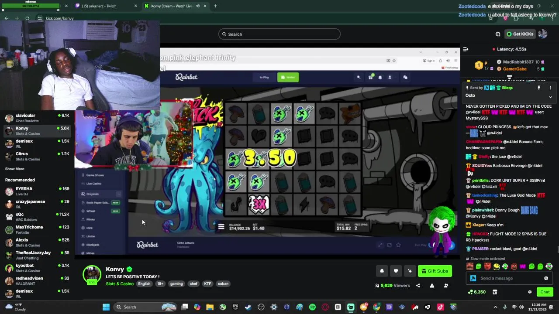This screenshot has height=314, width=559.
Task: Click the first emote in quick emote row
Action: pyautogui.click(x=470, y=266)
